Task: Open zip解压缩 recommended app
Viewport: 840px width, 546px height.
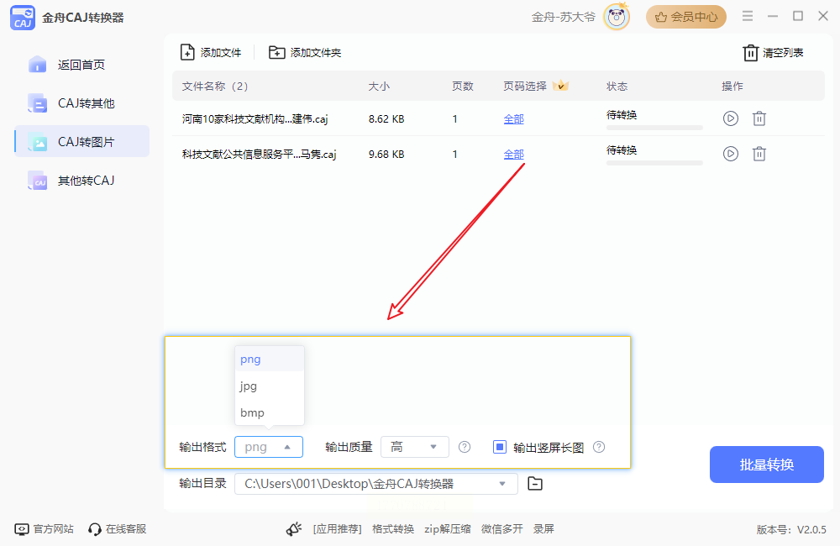Action: pyautogui.click(x=448, y=529)
